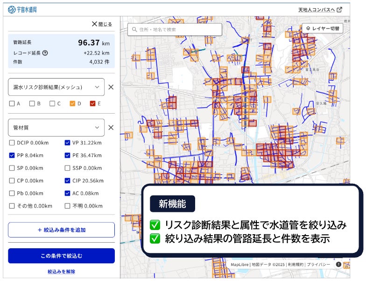Viewport: 366px width, 281px height.
Task: Click the 宇宙水道局 logo icon
Action: pyautogui.click(x=12, y=9)
